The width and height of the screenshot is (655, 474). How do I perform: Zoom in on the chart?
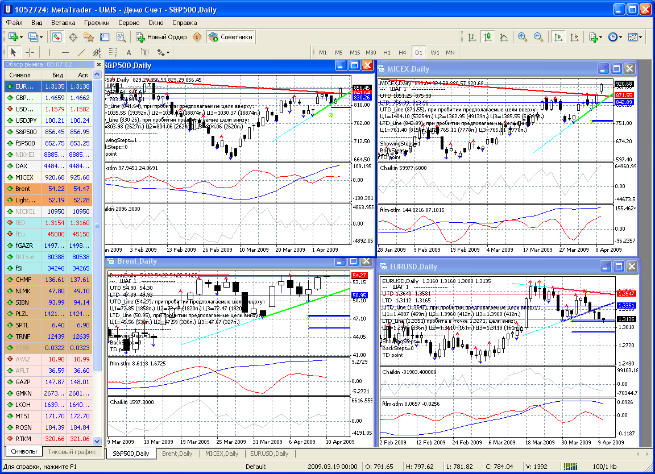[x=522, y=37]
